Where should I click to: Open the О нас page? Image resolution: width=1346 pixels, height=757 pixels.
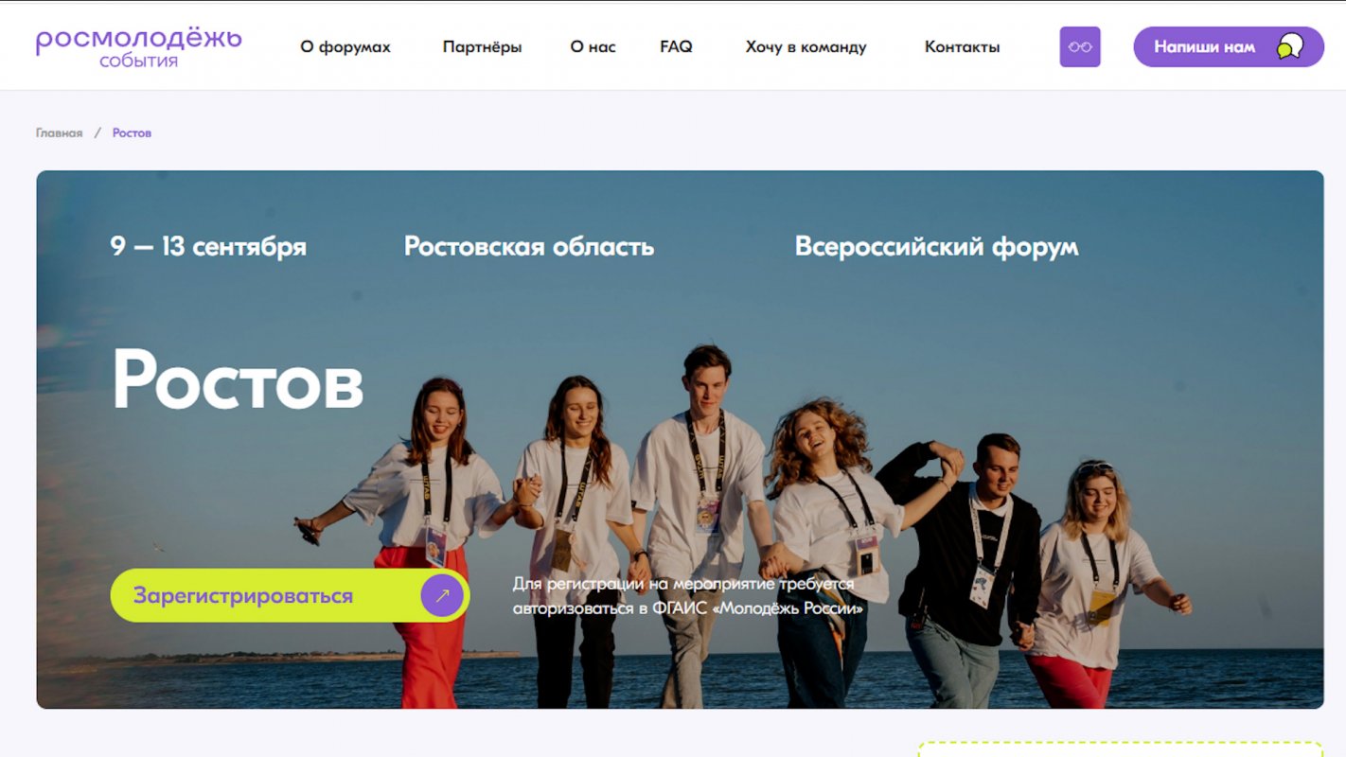pyautogui.click(x=593, y=47)
